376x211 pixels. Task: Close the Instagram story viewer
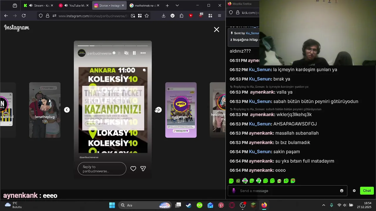point(216,30)
